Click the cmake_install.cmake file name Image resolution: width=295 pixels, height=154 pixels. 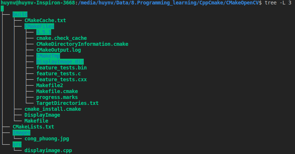[x=53, y=109]
